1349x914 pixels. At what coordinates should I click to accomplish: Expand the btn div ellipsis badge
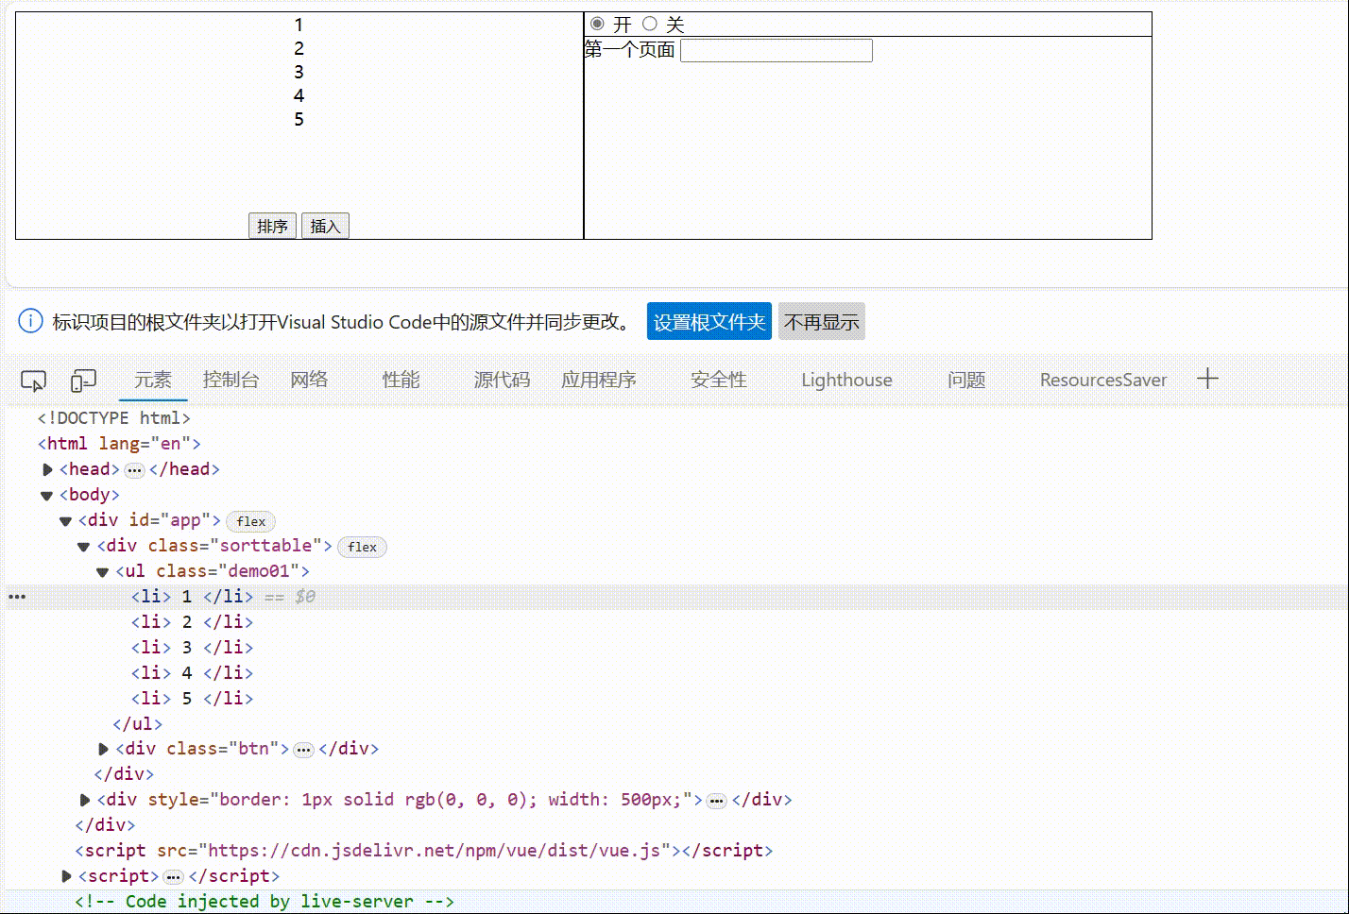303,750
